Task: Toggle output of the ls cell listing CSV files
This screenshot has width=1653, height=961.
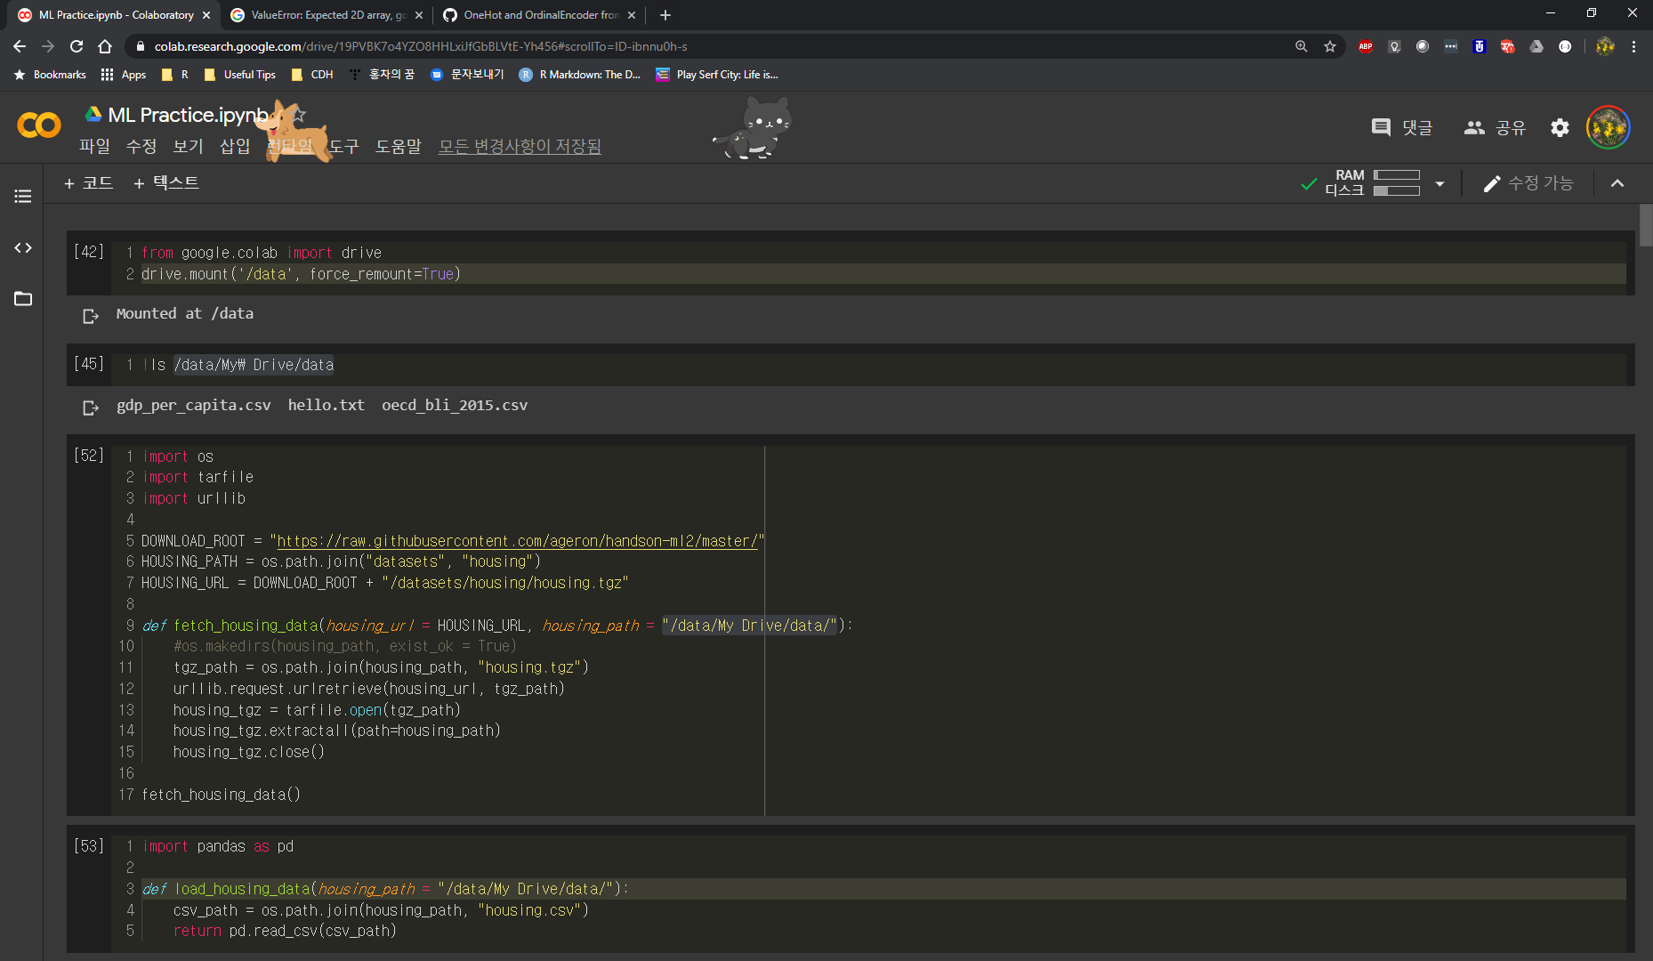Action: (x=91, y=408)
